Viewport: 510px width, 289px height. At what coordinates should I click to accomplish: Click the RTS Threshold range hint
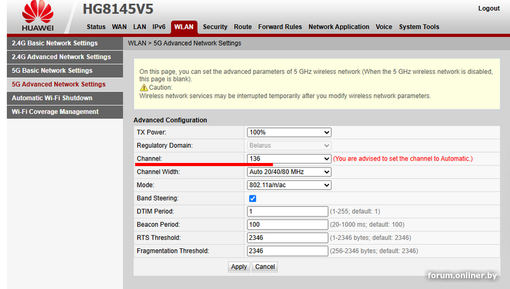pyautogui.click(x=370, y=237)
